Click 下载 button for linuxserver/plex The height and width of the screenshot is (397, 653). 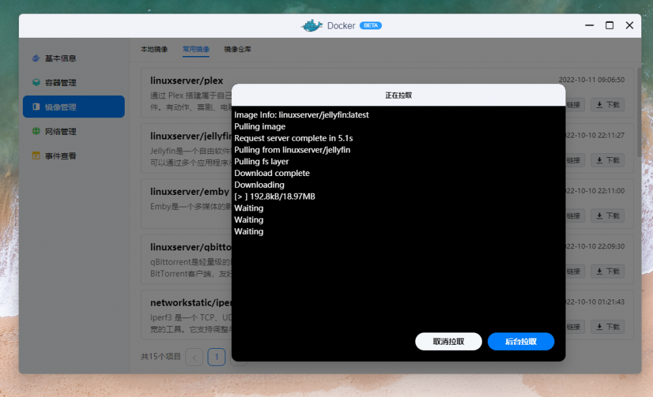coord(607,105)
